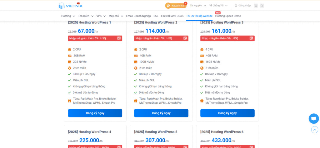Click the Đăng nhập login link
Image resolution: width=320 pixels, height=148 pixels.
pos(243,6)
